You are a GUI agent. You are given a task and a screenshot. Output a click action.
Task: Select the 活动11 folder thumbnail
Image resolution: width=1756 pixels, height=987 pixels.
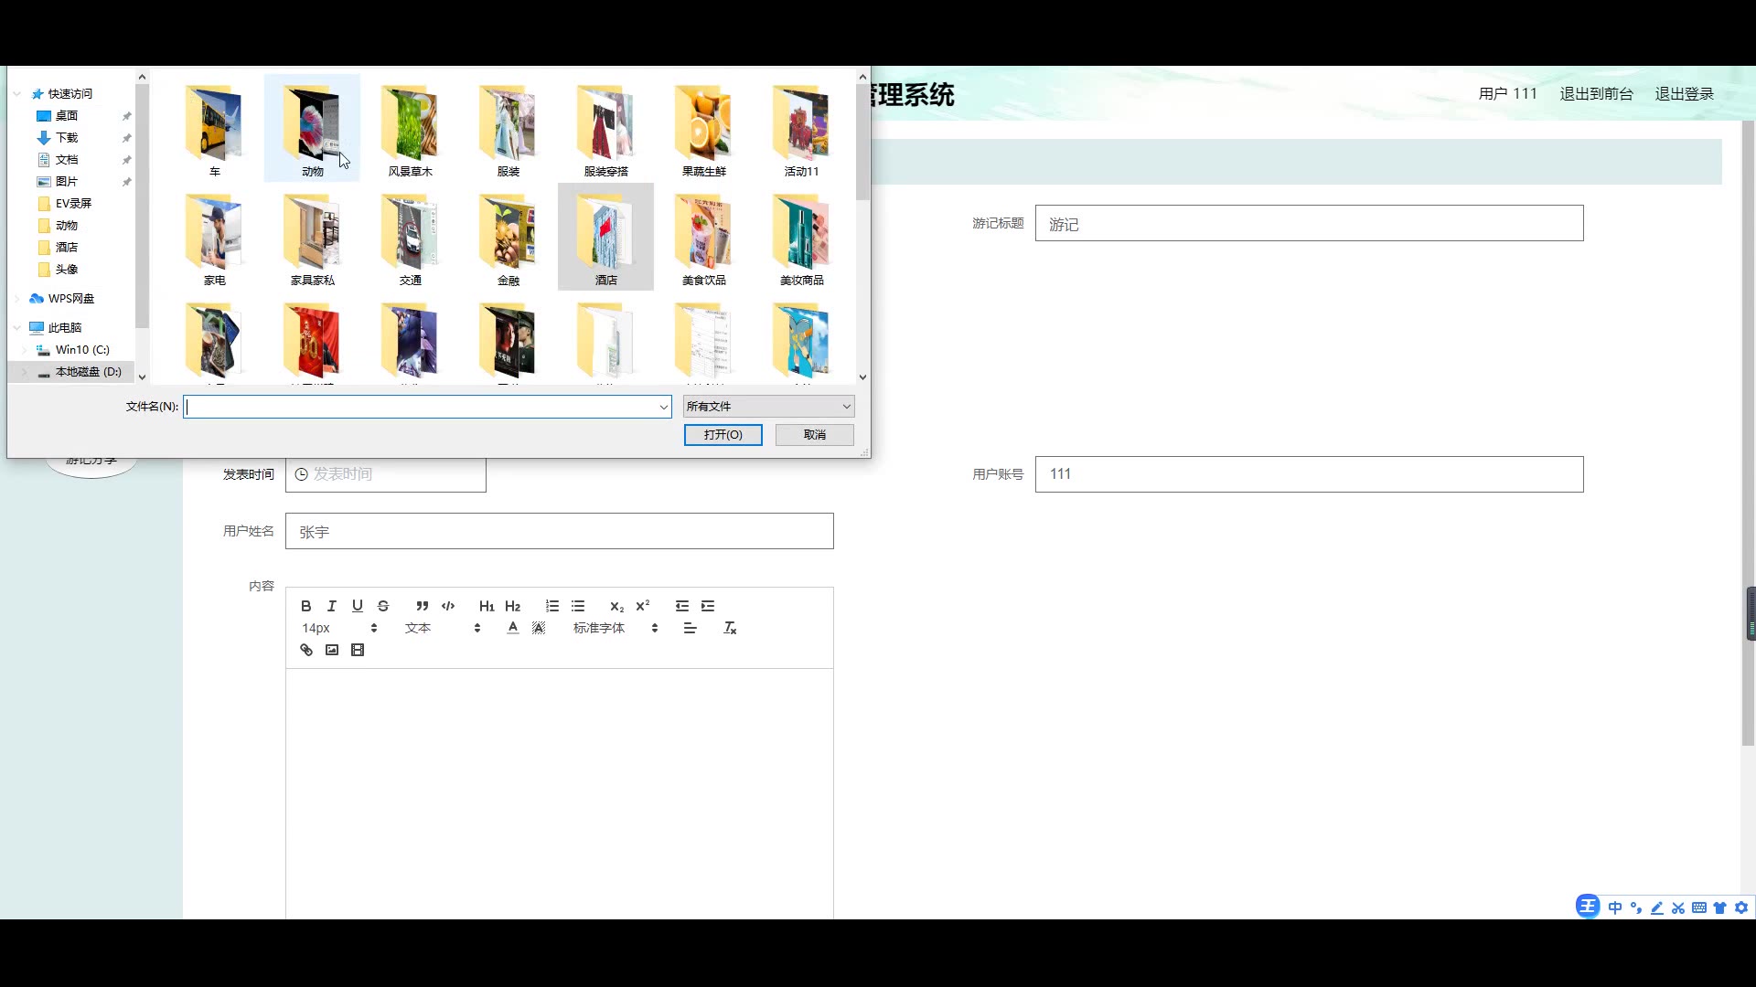click(x=801, y=129)
